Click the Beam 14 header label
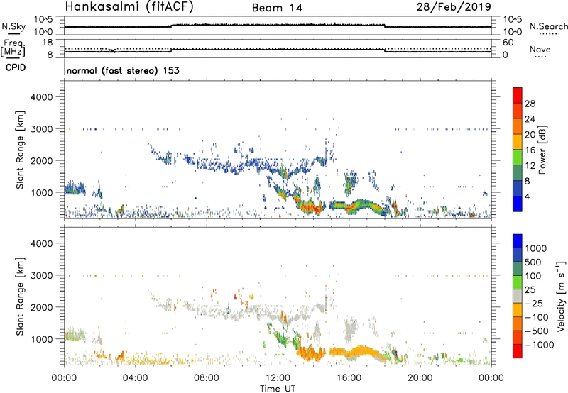Viewport: 568px width, 393px height. coord(277,8)
